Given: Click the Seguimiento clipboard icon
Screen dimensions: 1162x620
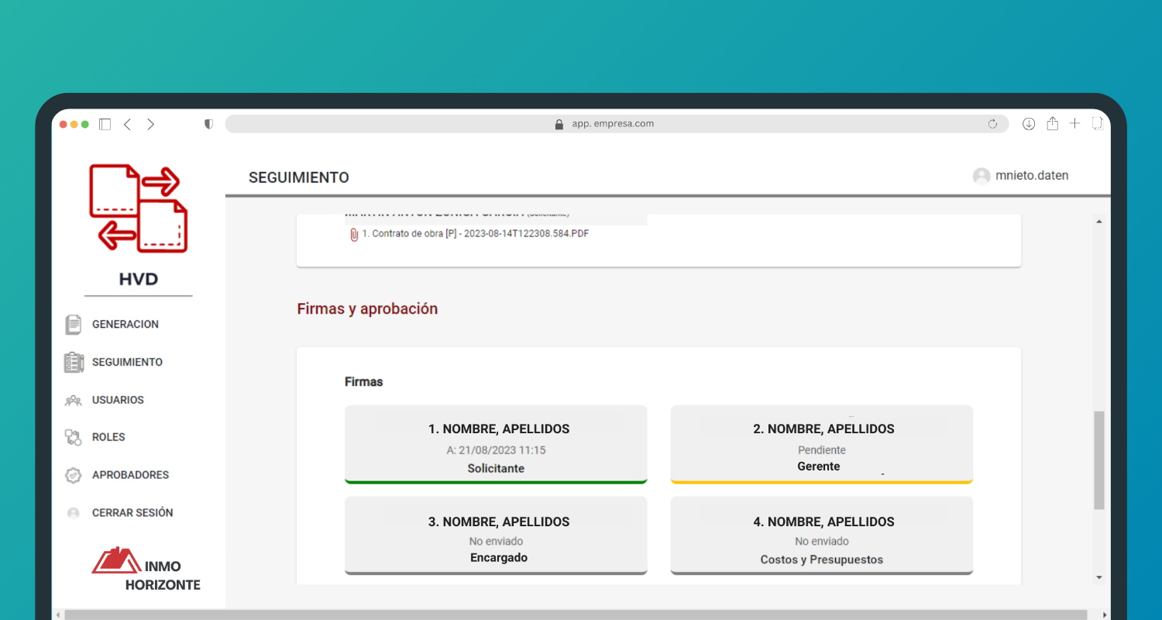Looking at the screenshot, I should click(74, 363).
